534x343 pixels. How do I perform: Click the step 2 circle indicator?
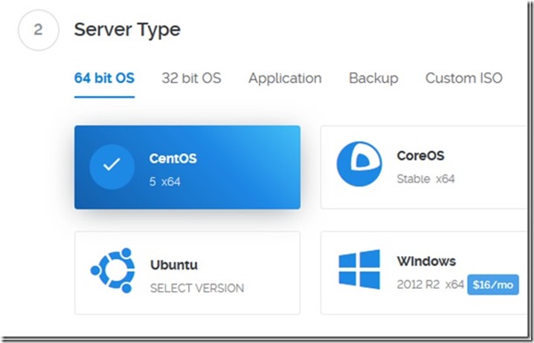(x=37, y=32)
